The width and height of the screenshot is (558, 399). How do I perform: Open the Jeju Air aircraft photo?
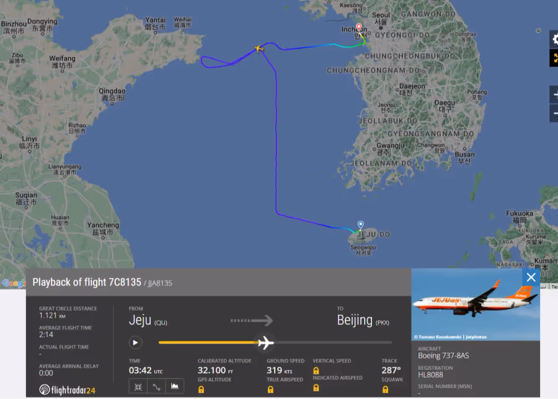pyautogui.click(x=476, y=304)
